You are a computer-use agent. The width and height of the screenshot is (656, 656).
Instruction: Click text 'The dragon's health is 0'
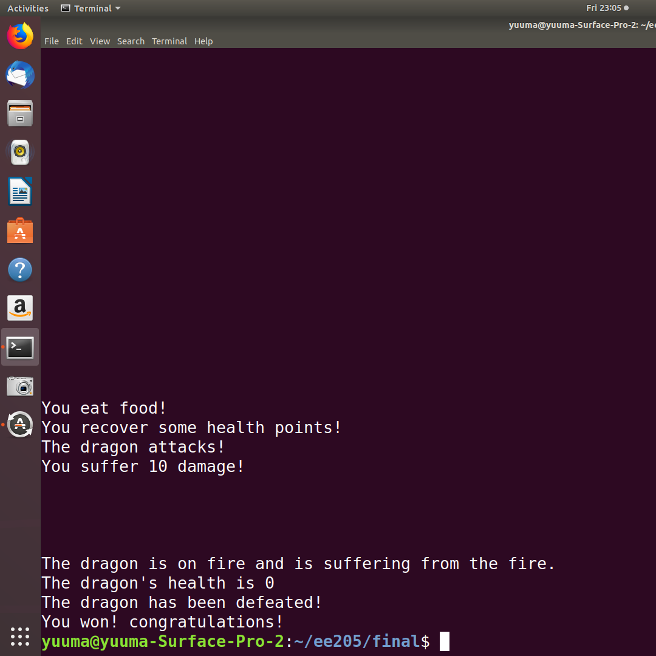(158, 583)
